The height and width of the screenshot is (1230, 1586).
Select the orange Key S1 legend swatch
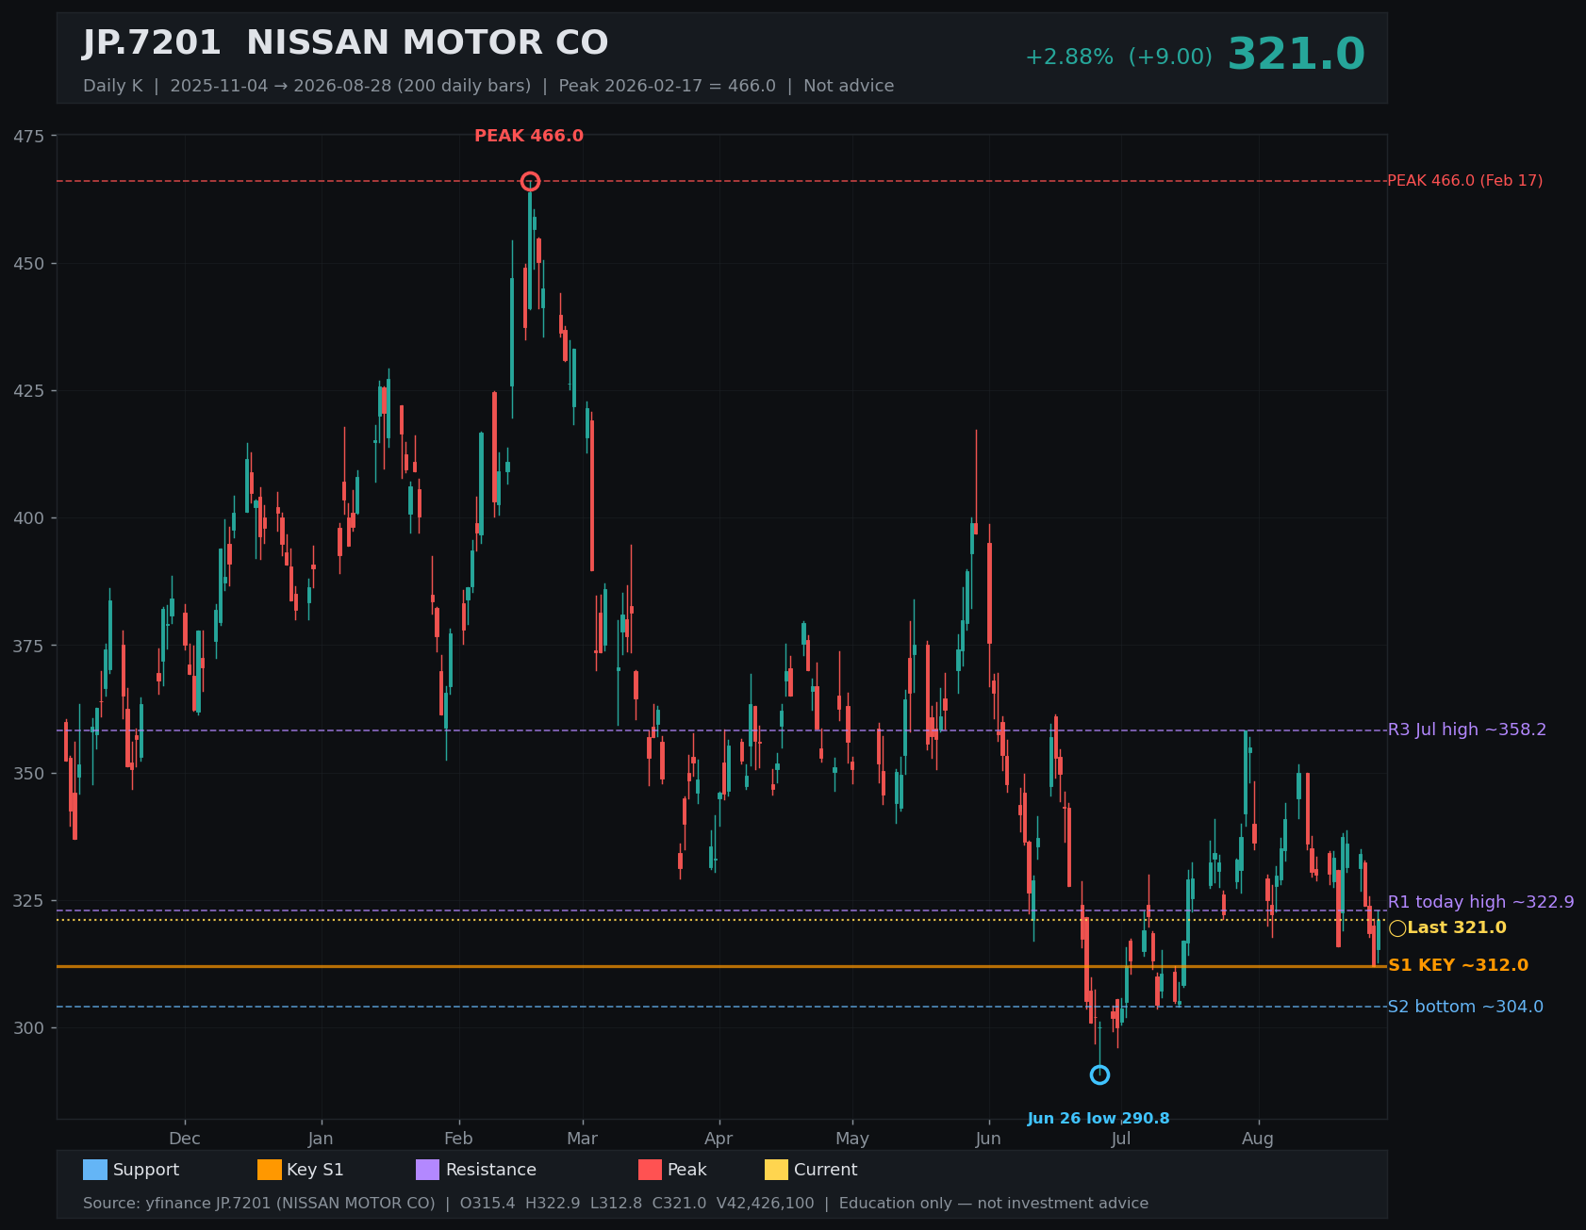pyautogui.click(x=270, y=1170)
